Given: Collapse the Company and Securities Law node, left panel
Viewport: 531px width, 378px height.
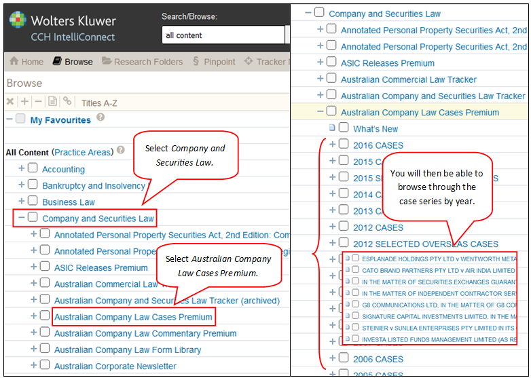Looking at the screenshot, I should pos(21,217).
